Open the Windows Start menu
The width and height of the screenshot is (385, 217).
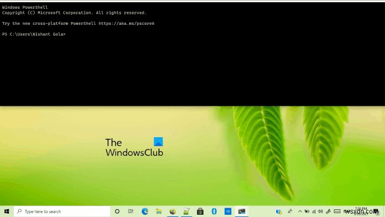tap(7, 211)
